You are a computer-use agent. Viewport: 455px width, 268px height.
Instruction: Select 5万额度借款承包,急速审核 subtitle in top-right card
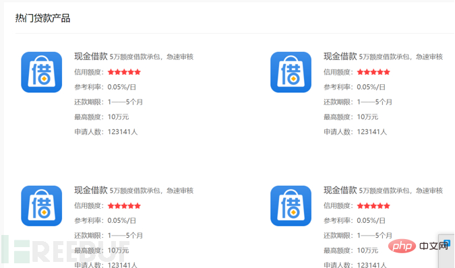click(x=400, y=57)
